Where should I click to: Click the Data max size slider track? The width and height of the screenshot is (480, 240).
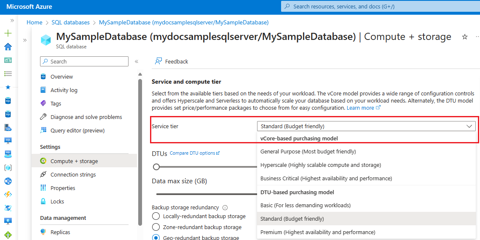tap(206, 194)
